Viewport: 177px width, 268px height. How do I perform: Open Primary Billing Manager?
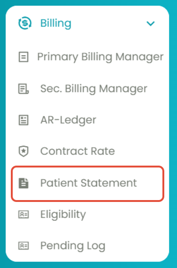100,57
